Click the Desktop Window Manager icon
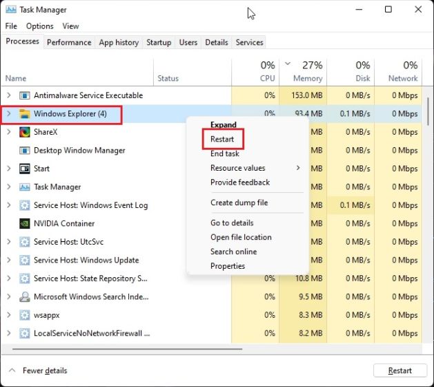434x387 pixels. [25, 151]
